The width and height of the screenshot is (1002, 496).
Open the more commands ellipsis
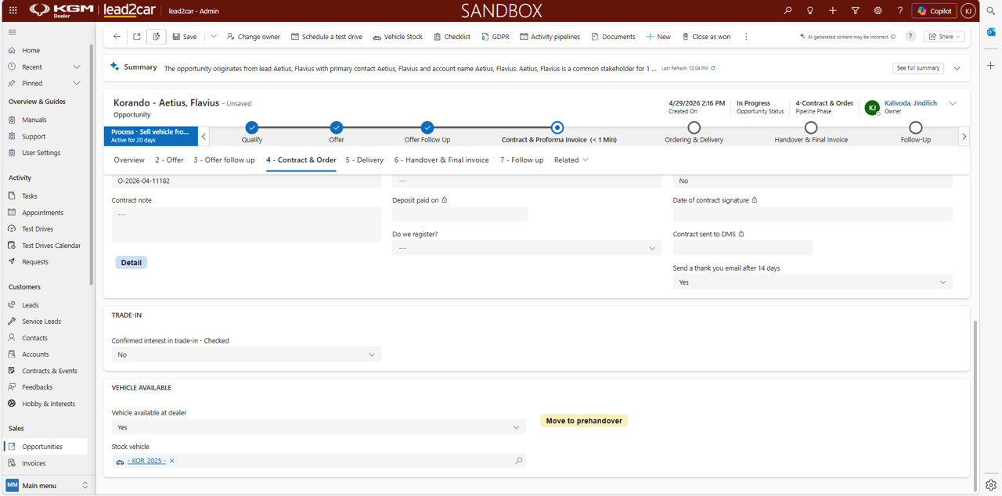point(746,37)
